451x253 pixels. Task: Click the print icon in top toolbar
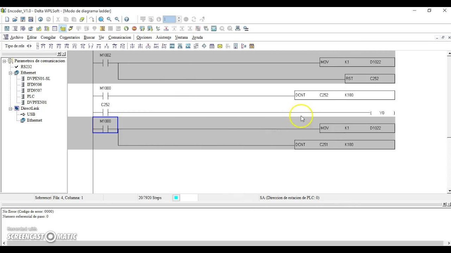31,19
